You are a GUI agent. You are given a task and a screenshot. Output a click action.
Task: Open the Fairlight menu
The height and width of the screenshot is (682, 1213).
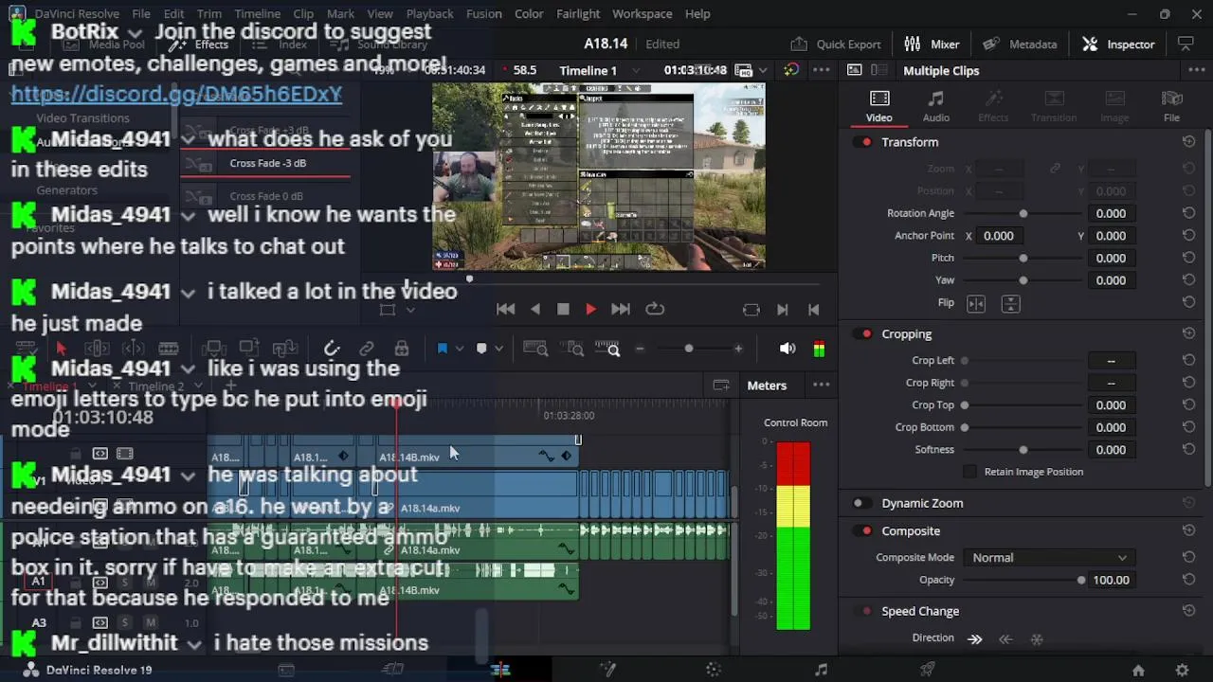577,14
